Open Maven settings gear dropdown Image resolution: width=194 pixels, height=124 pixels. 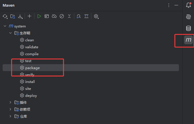[x=96, y=16]
